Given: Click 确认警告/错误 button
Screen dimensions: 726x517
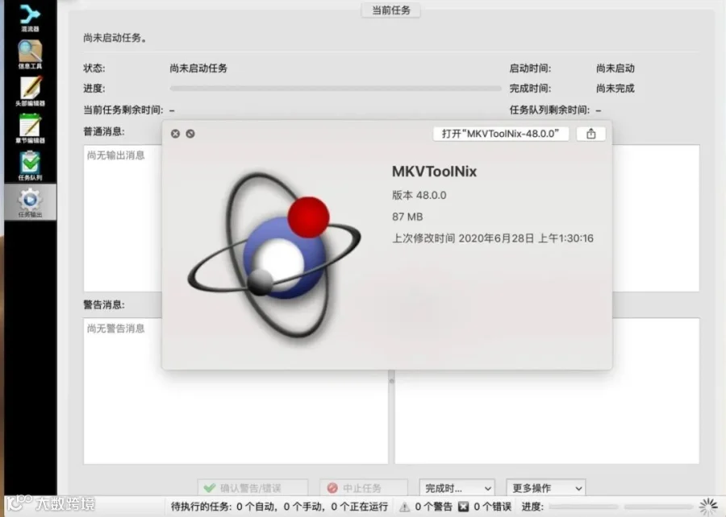Looking at the screenshot, I should click(x=252, y=488).
